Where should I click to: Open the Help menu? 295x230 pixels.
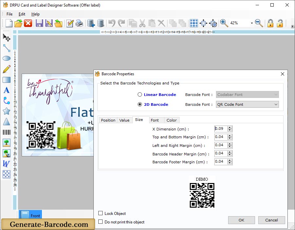click(x=35, y=14)
